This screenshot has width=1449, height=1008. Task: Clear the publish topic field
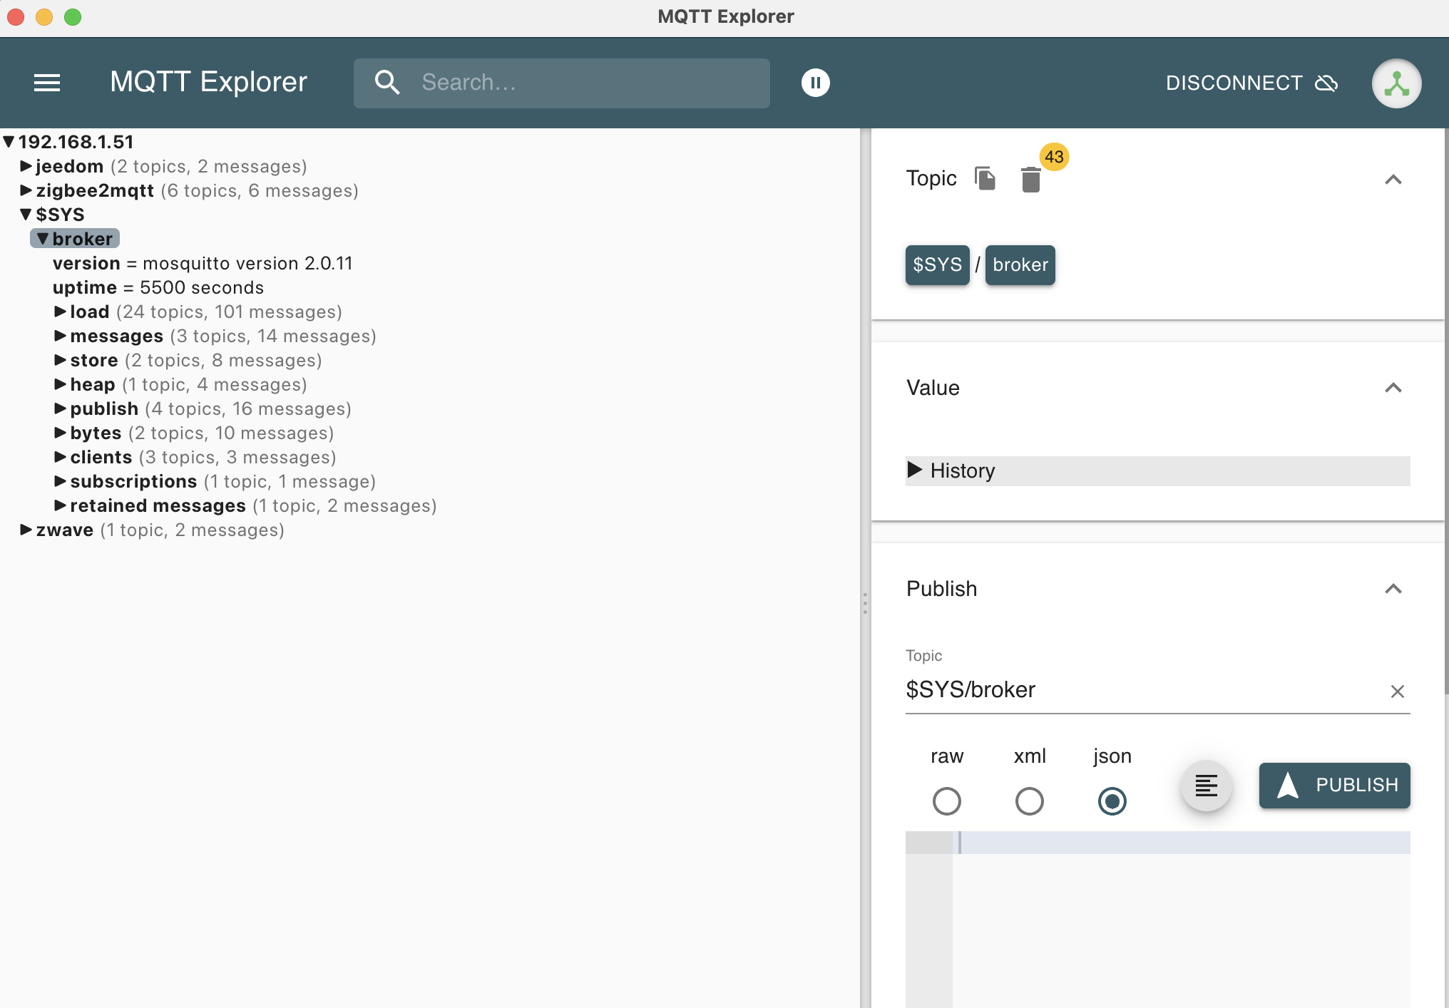click(x=1397, y=691)
